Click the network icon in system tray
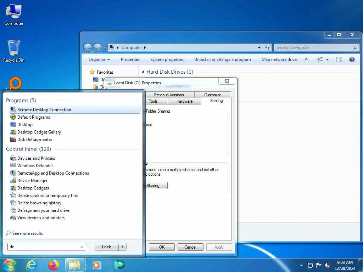The width and height of the screenshot is (363, 272). click(310, 265)
